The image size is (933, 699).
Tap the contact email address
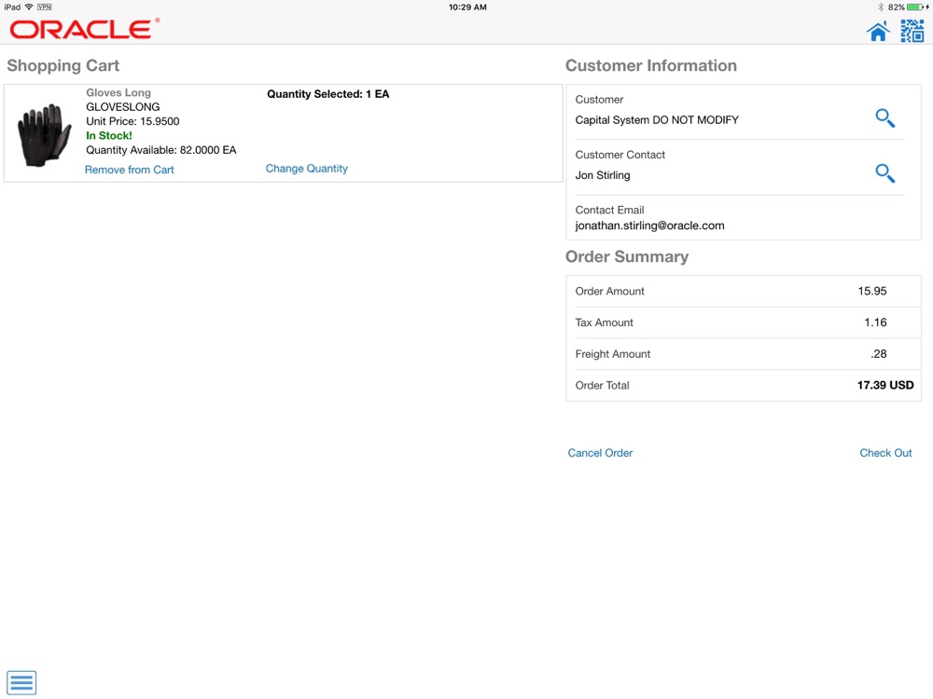pos(649,226)
